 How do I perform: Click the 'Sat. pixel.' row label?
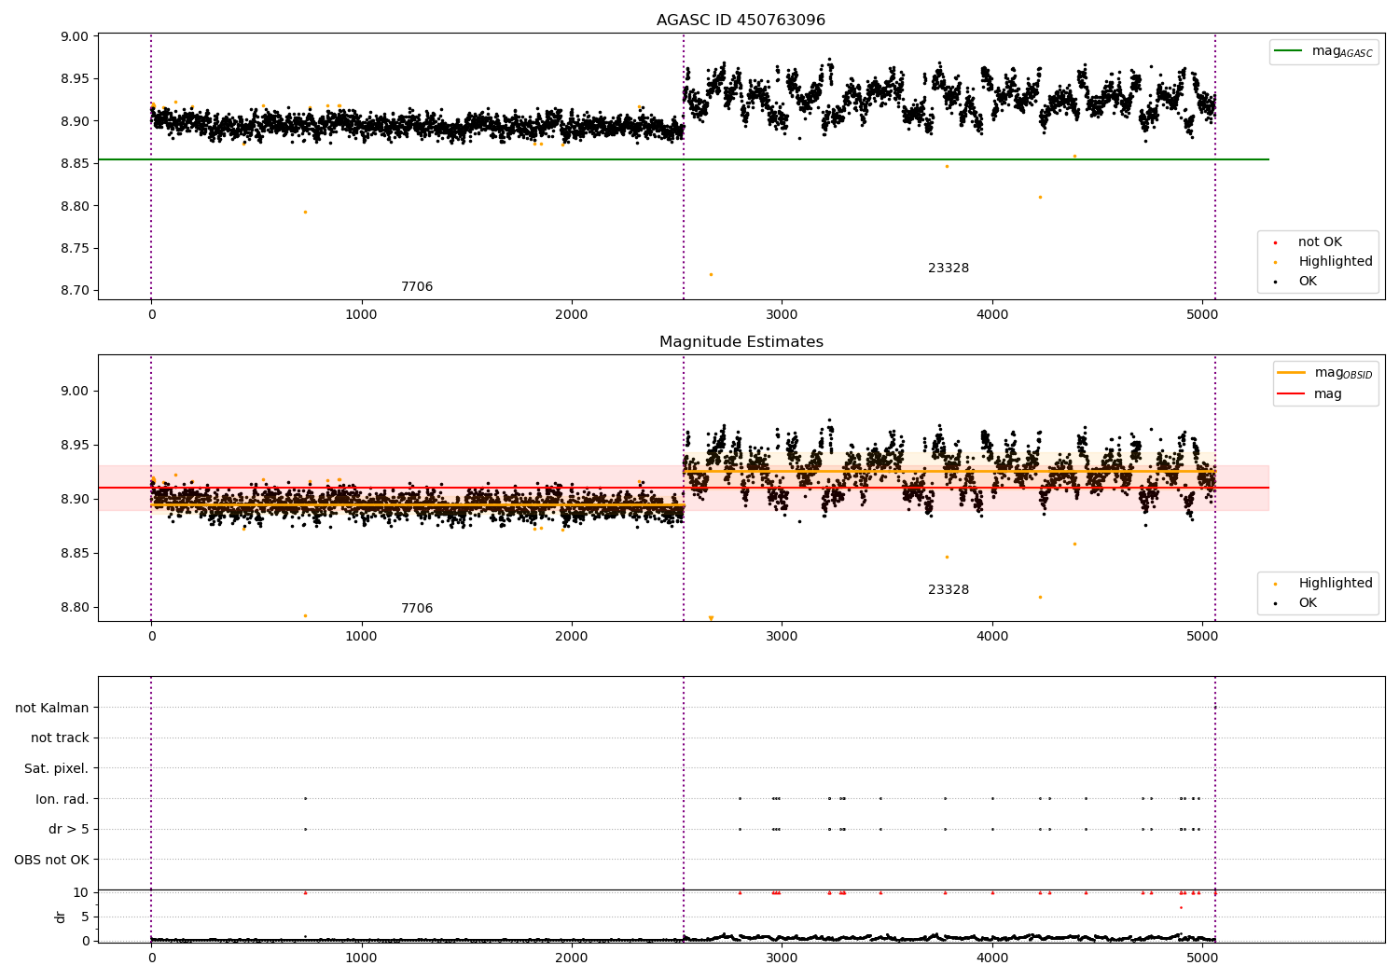pos(57,769)
